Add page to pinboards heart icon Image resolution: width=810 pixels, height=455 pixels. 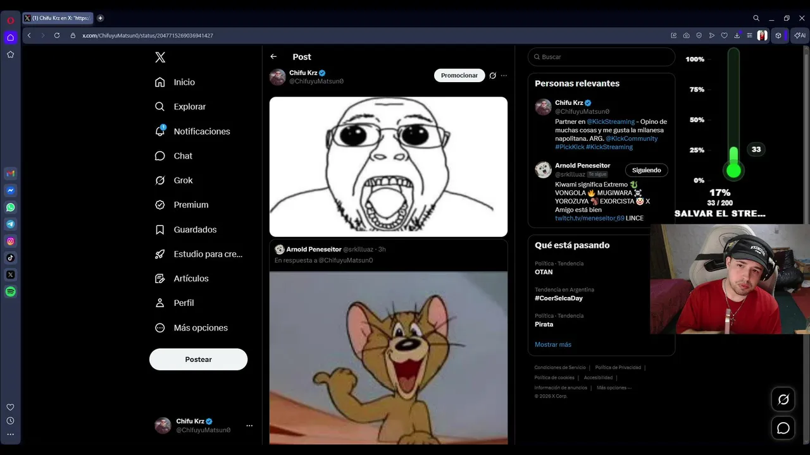725,35
